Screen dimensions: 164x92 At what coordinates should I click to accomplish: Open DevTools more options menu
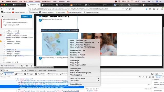[x=159, y=74]
